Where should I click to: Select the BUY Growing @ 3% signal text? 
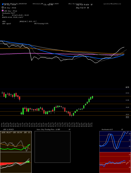tap(41, 24)
